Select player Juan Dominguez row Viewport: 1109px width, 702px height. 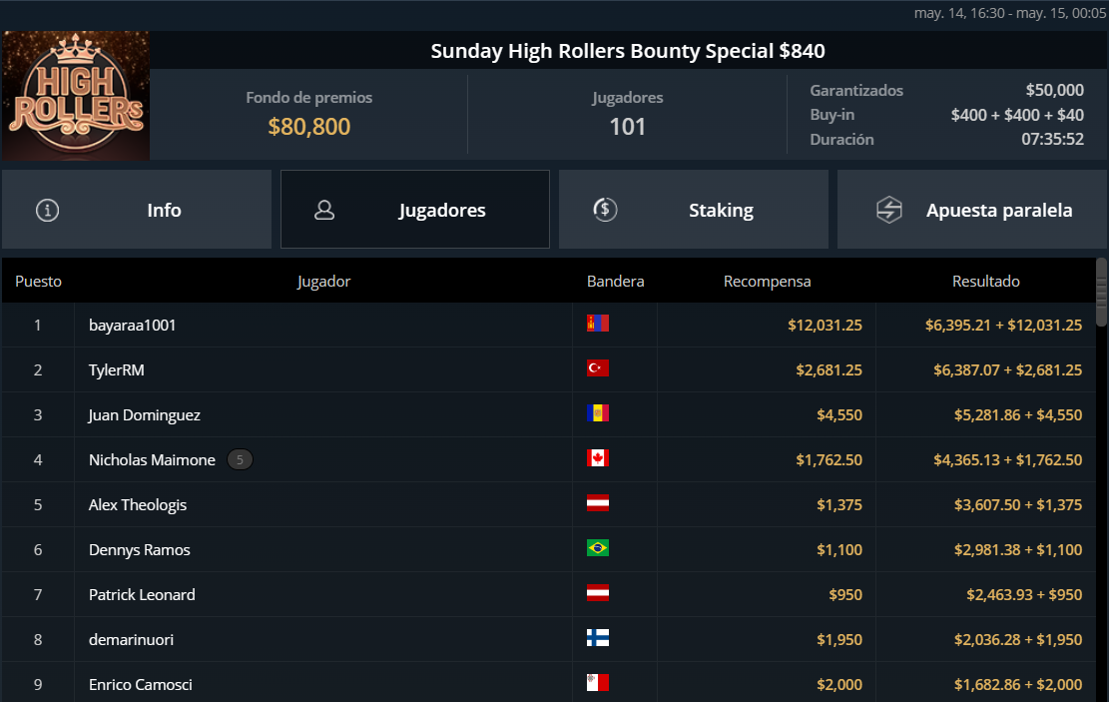click(x=548, y=414)
